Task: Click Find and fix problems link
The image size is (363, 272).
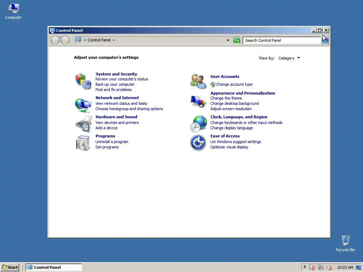Action: (x=113, y=90)
